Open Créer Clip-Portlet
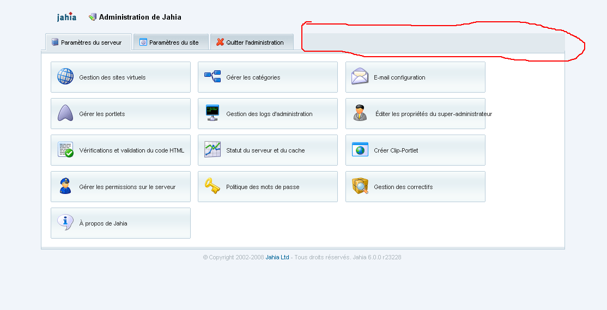The image size is (607, 310). [415, 150]
